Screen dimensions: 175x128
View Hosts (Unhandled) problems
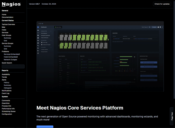pyautogui.click(x=11, y=57)
